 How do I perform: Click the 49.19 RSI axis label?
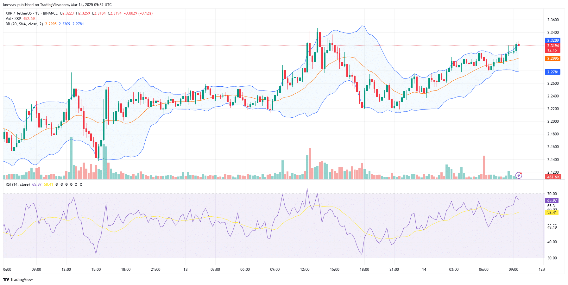(x=552, y=227)
